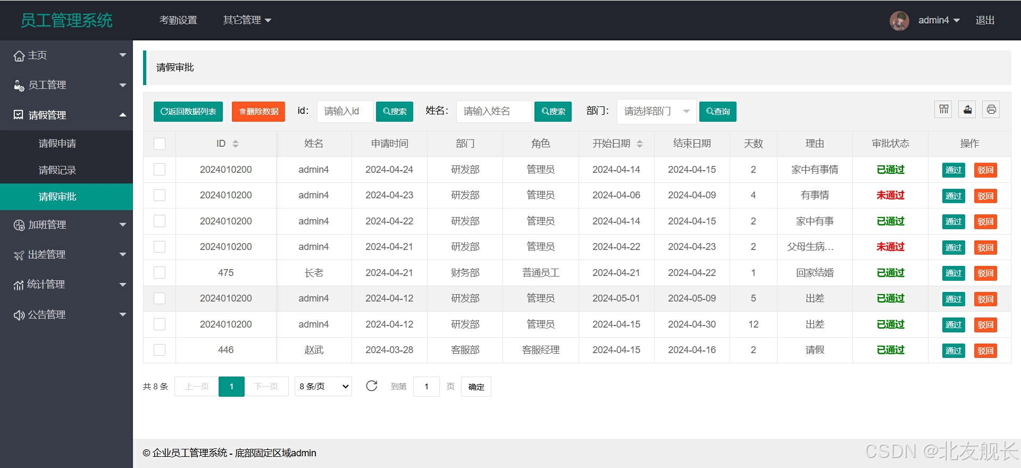Check the row applied on 2024-04-24
The width and height of the screenshot is (1021, 468).
tap(160, 170)
